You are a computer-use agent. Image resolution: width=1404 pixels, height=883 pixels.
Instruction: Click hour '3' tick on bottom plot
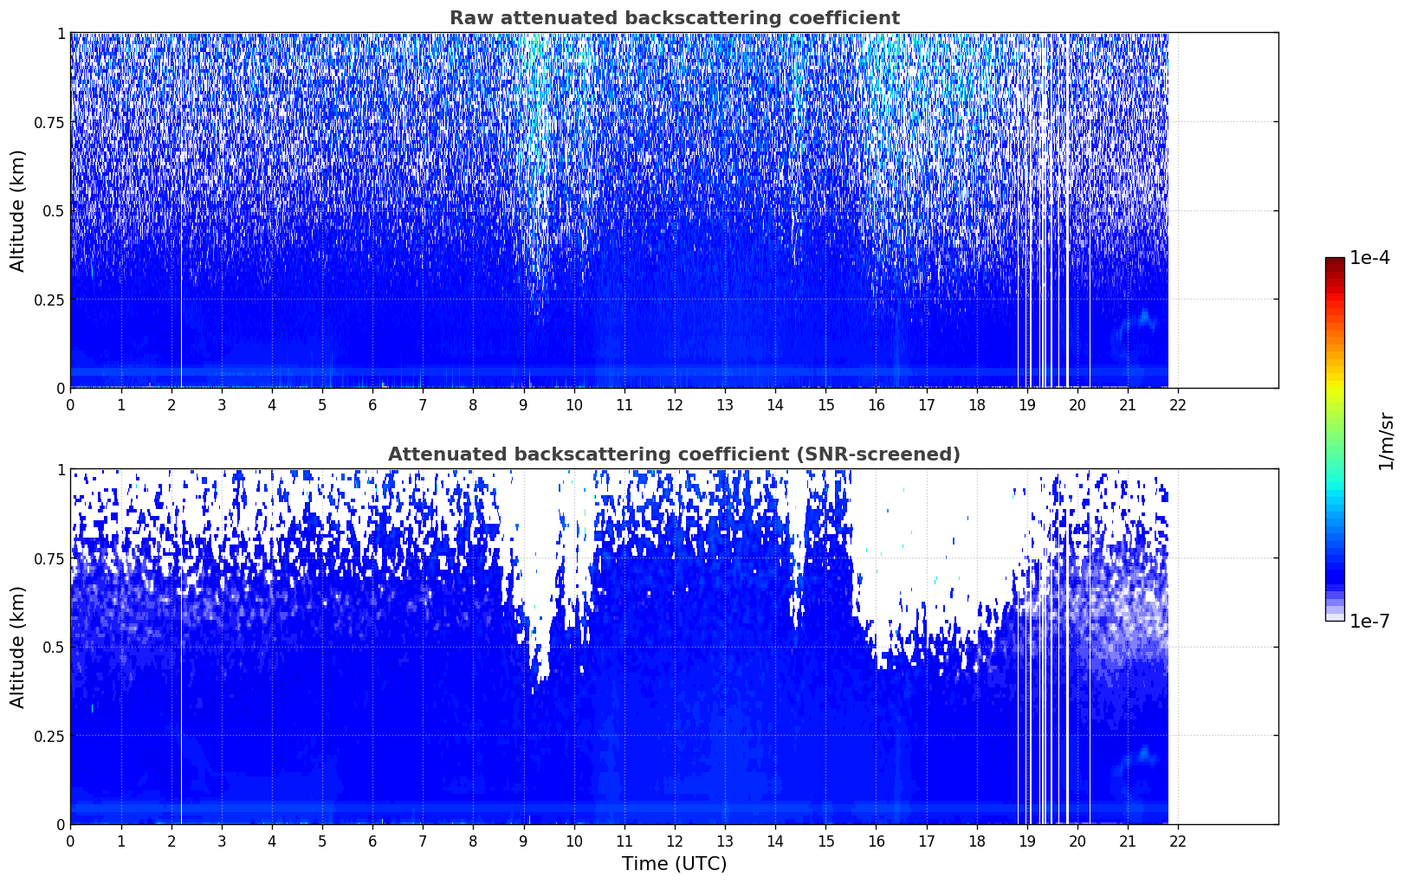click(x=222, y=841)
